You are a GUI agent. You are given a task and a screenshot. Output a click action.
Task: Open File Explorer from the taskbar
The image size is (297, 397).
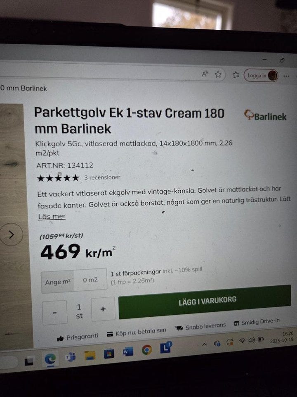(x=90, y=355)
